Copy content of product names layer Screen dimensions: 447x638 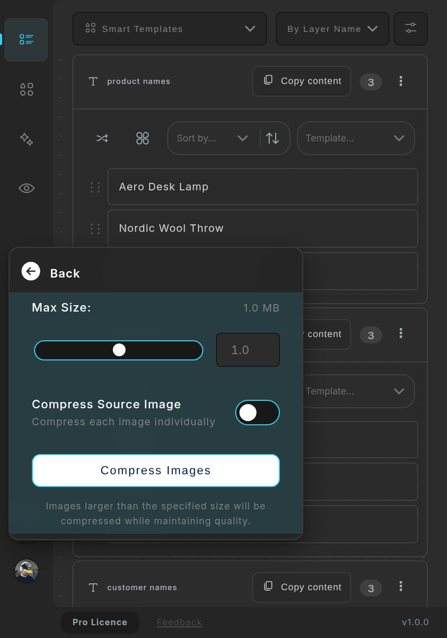click(x=302, y=81)
